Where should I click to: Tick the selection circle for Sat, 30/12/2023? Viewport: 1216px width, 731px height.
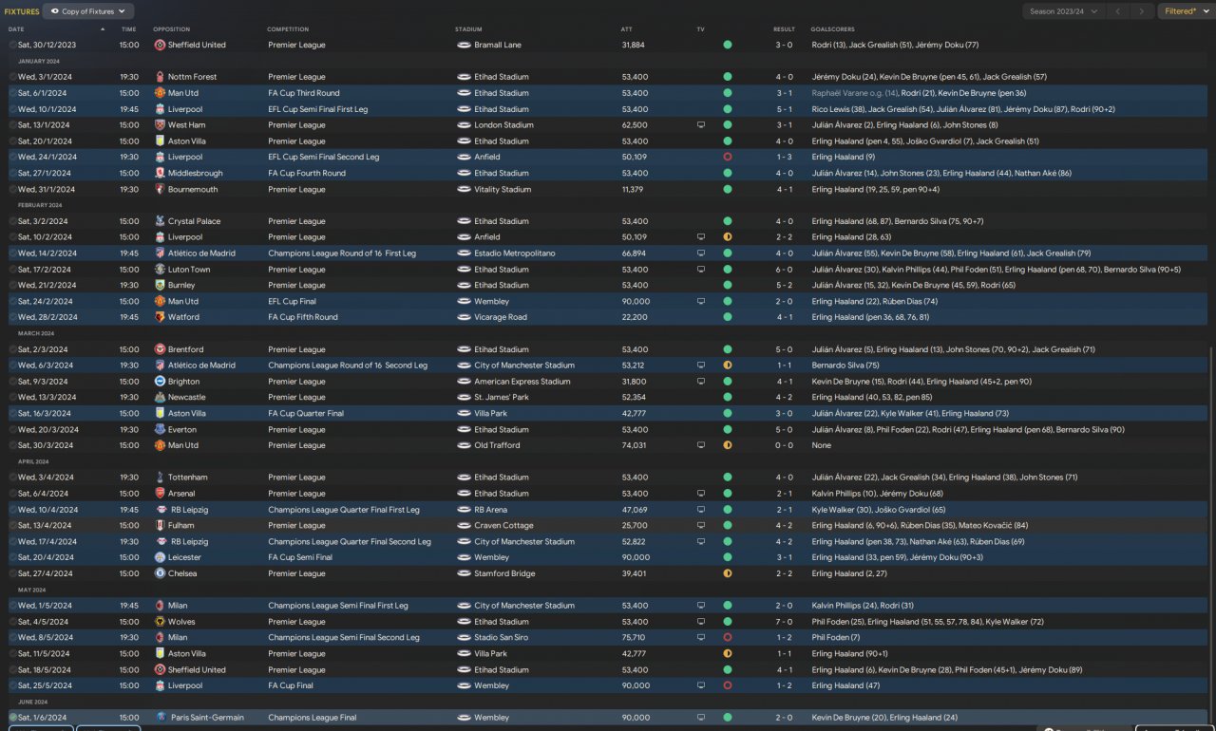pyautogui.click(x=12, y=45)
